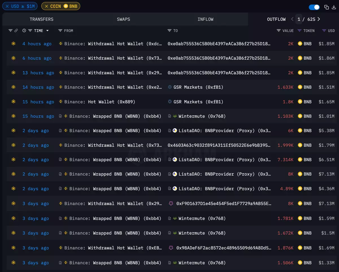Click the TIME filter icon

point(30,31)
